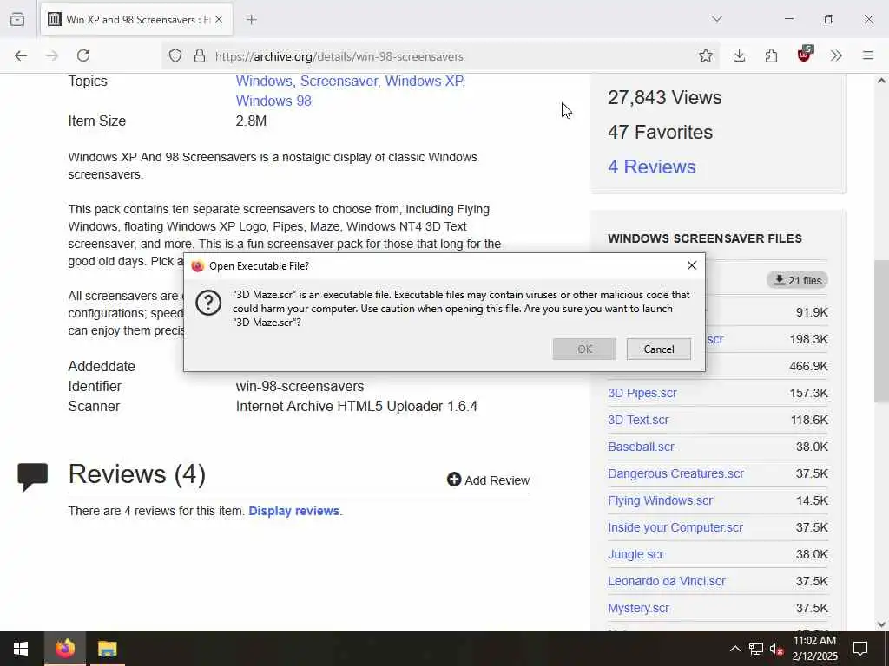889x666 pixels.
Task: Open the Windows Start menu
Action: coord(21,649)
